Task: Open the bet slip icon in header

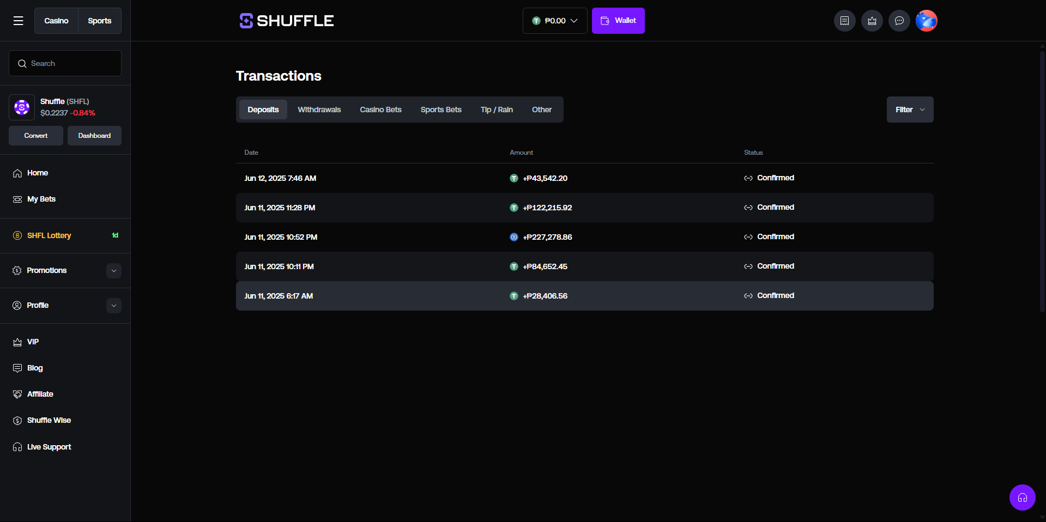Action: (844, 21)
